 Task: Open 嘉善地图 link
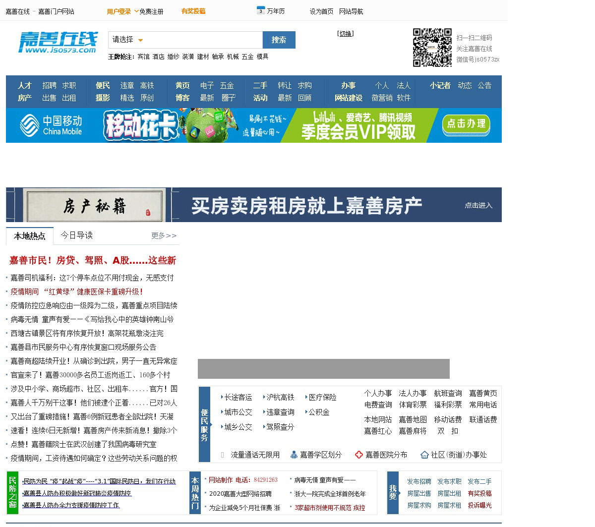pyautogui.click(x=413, y=419)
